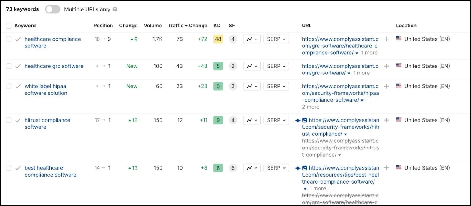Expand URL arrow after grc-software/ URL

[x=349, y=73]
